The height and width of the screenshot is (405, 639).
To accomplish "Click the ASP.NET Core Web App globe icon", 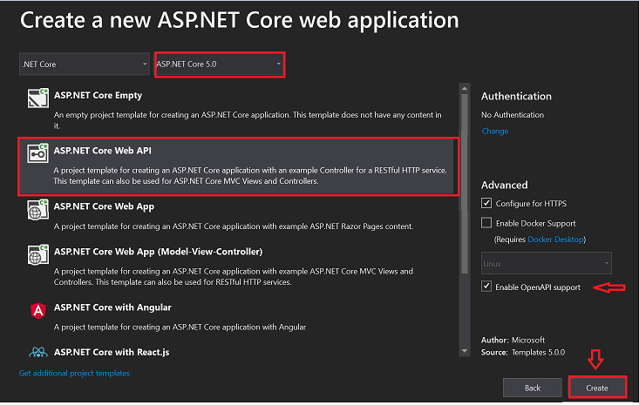I will tap(37, 212).
